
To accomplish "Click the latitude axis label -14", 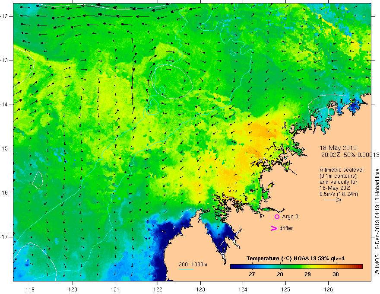I will tap(4, 105).
